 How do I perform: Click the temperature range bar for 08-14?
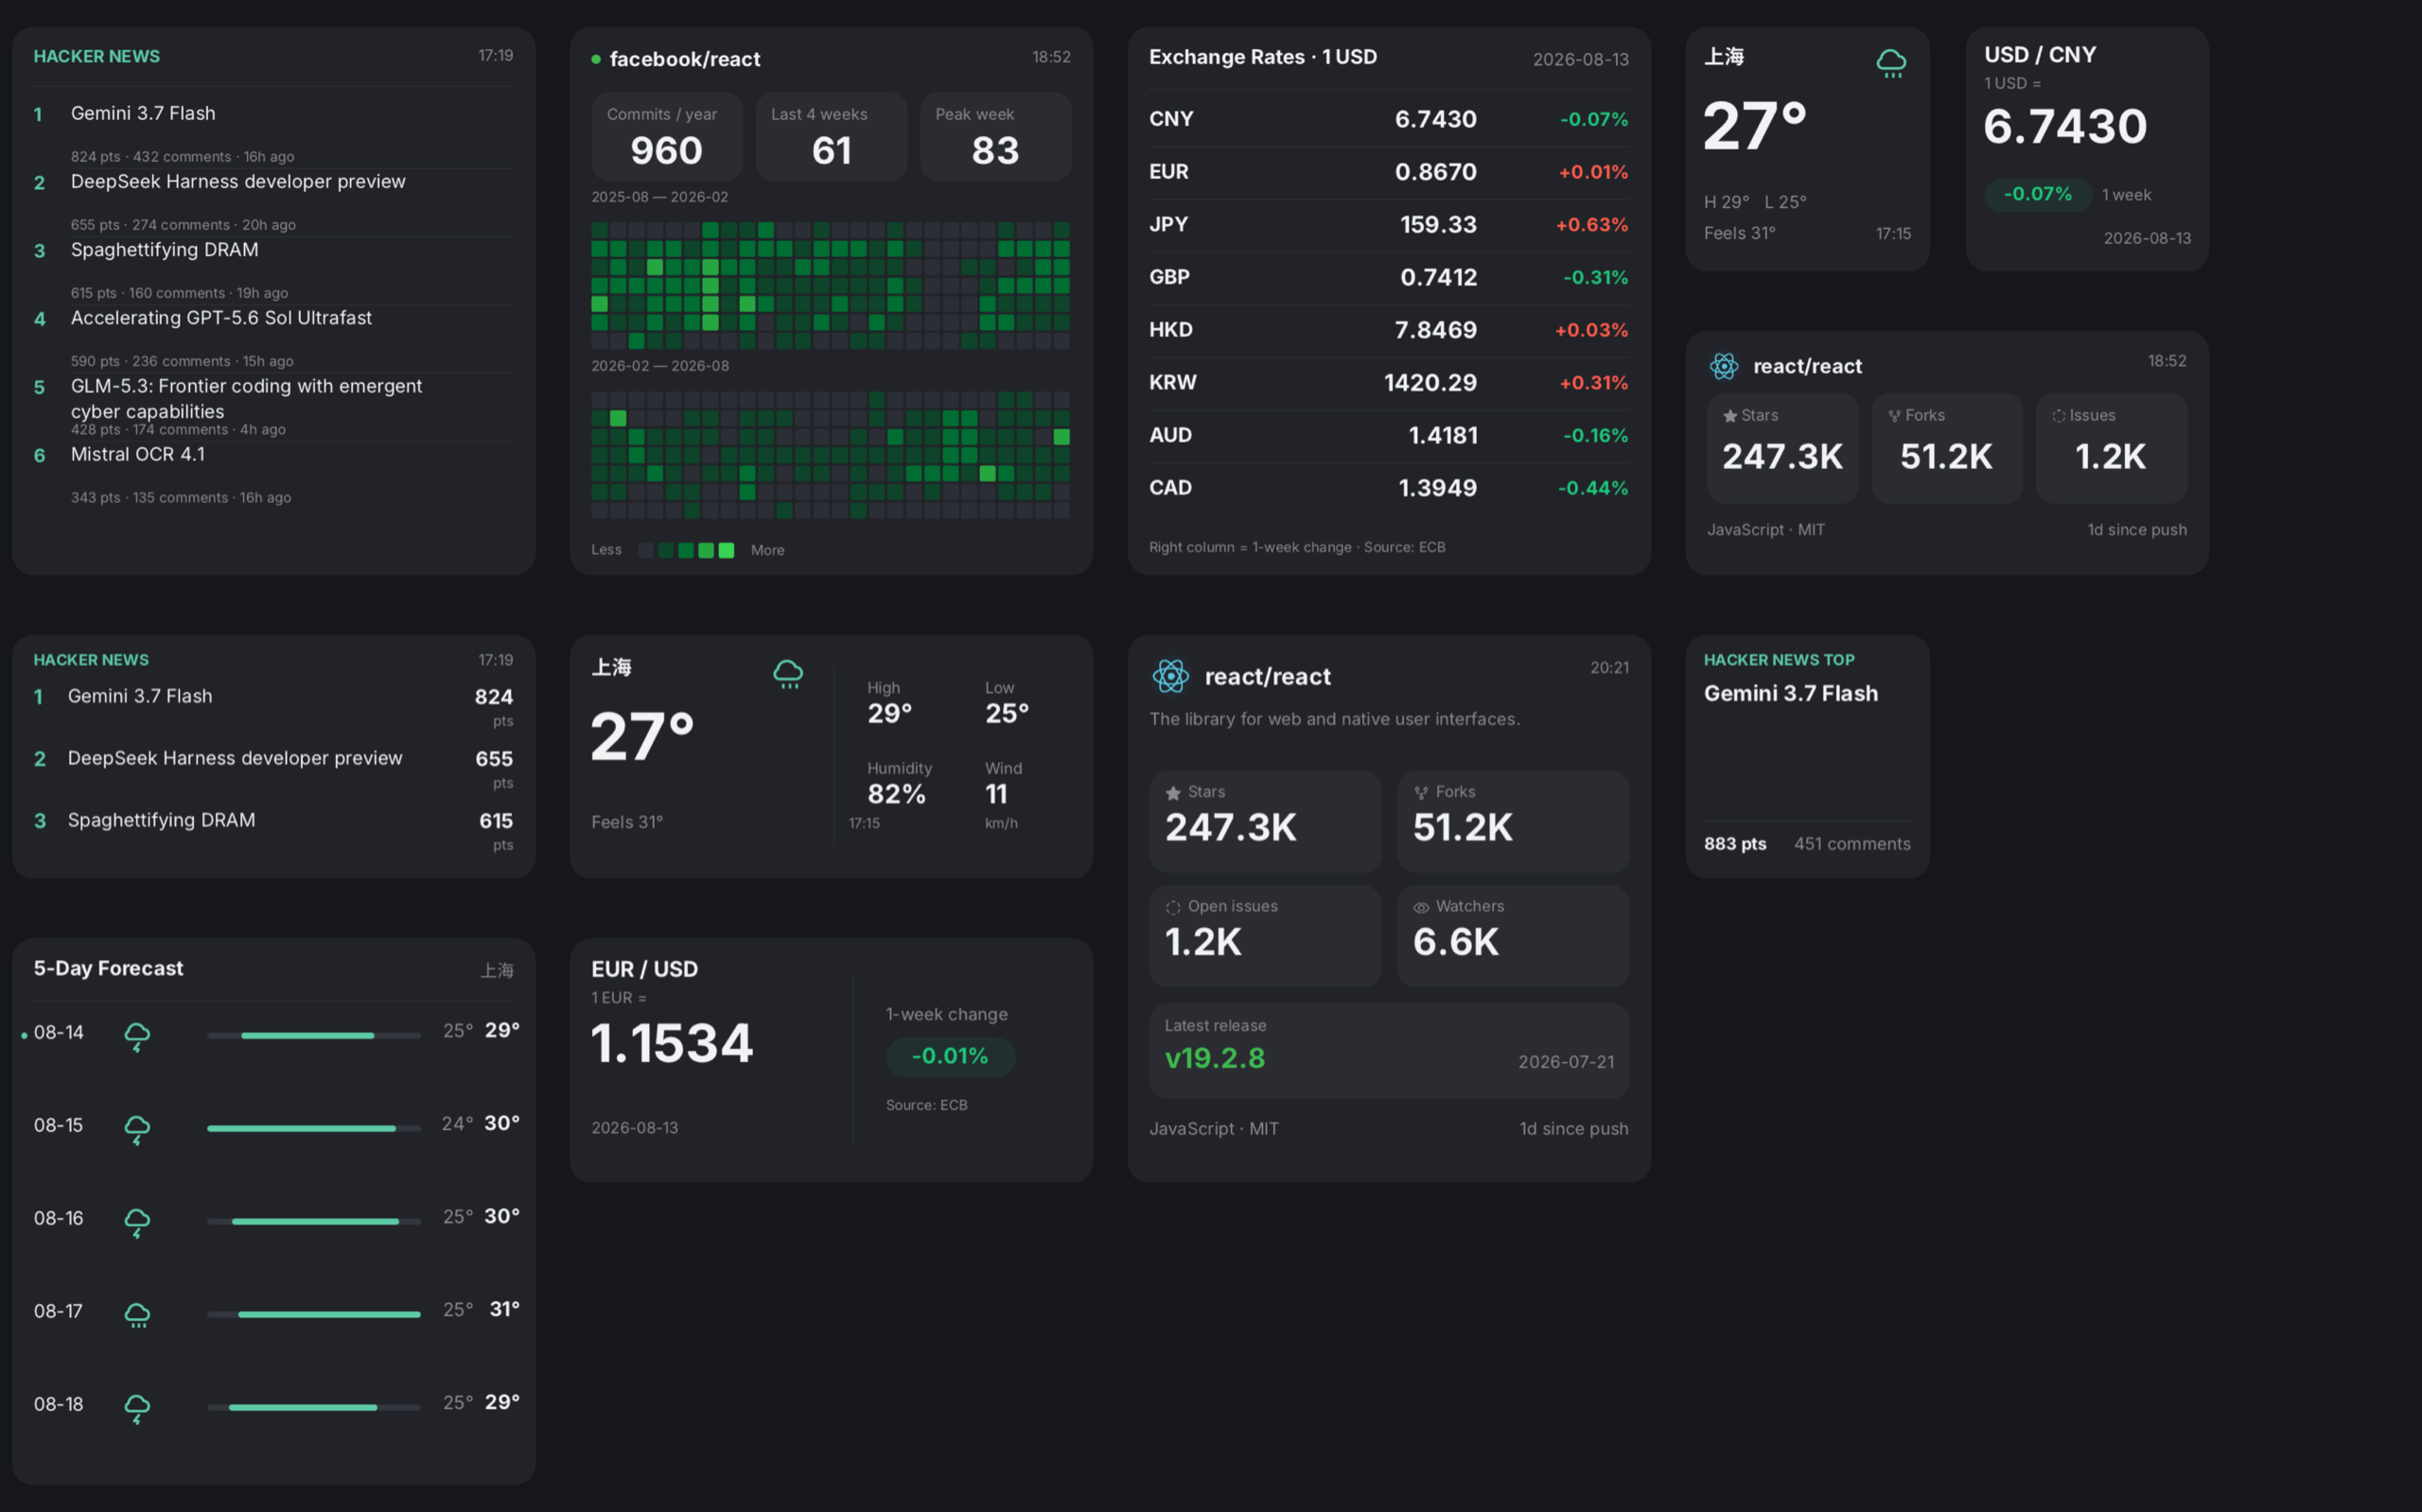click(x=313, y=1036)
